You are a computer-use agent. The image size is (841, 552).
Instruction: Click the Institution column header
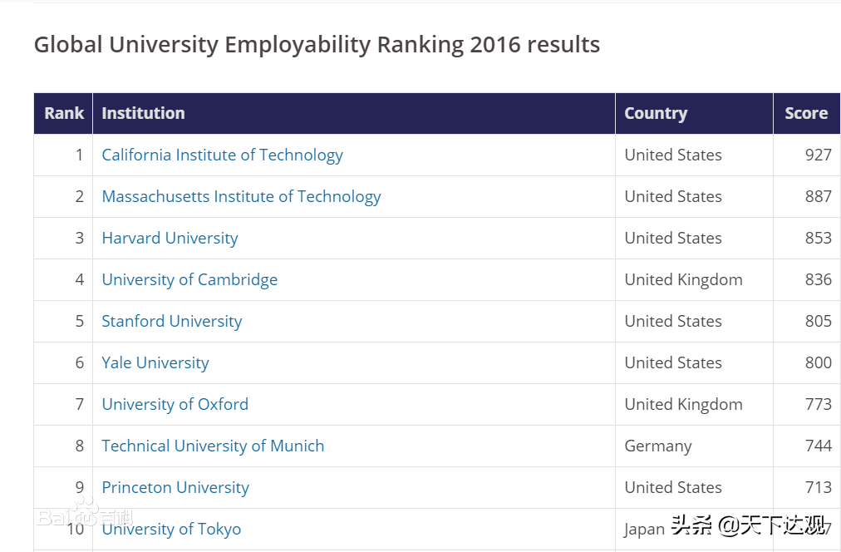[x=143, y=113]
